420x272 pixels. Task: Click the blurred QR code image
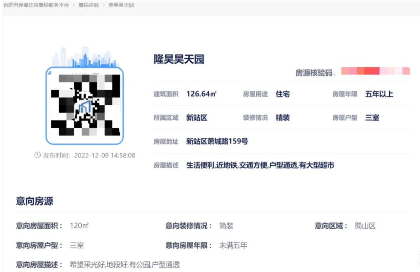85,105
